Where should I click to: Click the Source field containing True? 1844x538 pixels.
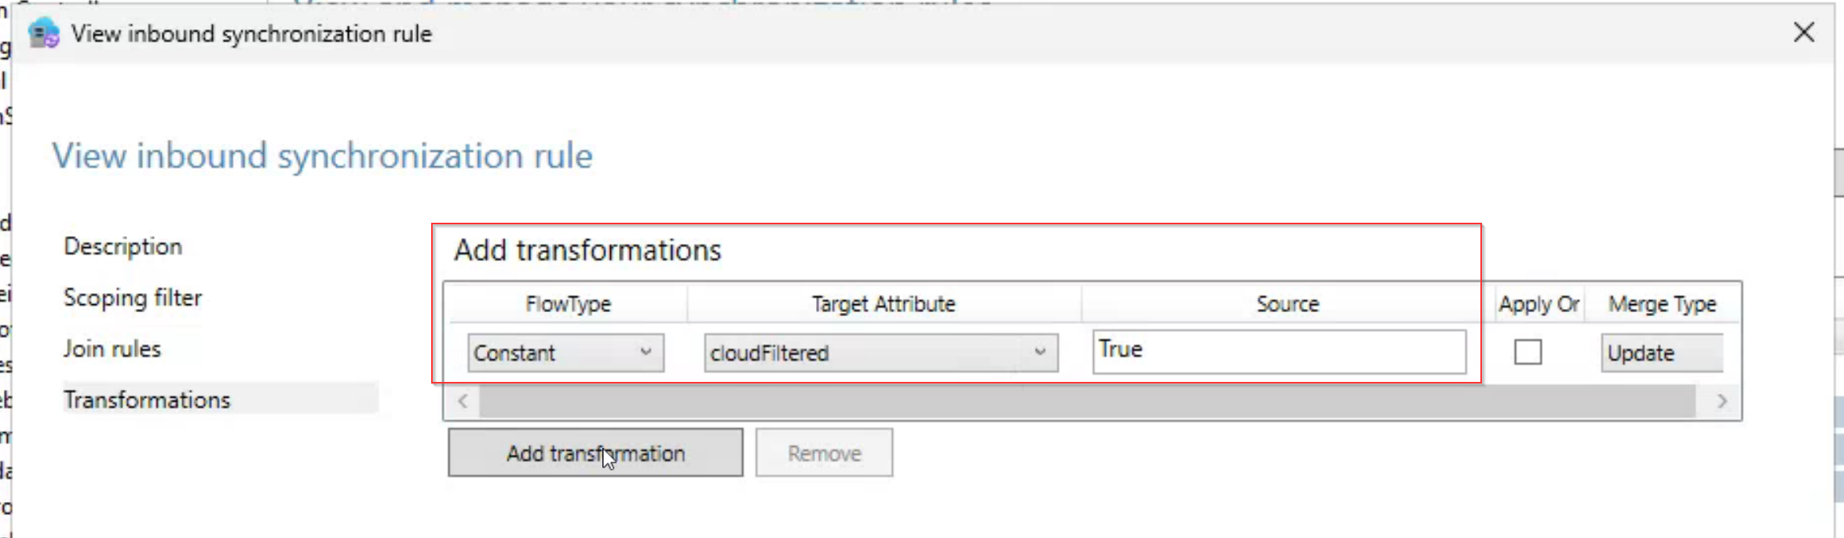point(1279,351)
